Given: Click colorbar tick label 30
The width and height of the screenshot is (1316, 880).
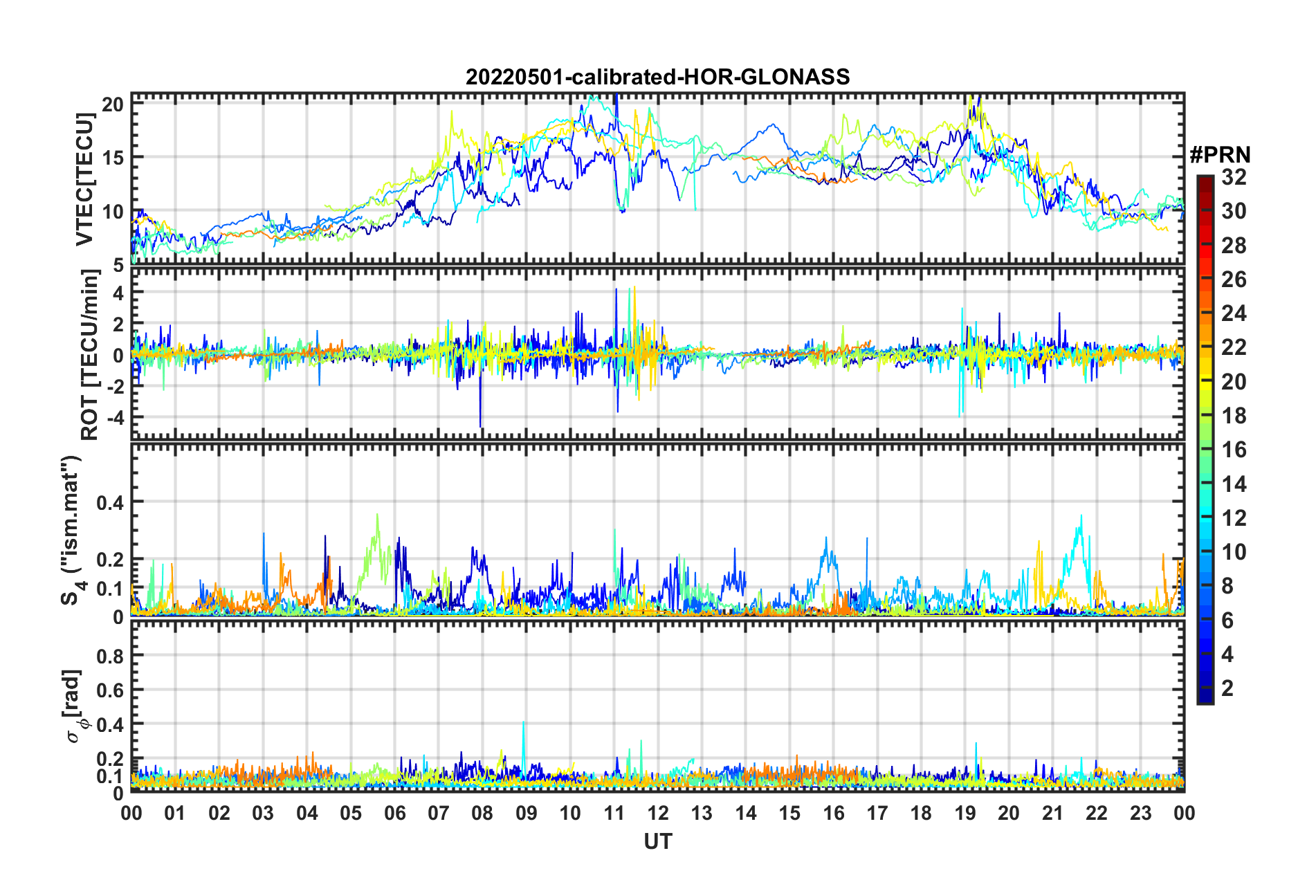Looking at the screenshot, I should click(1234, 211).
